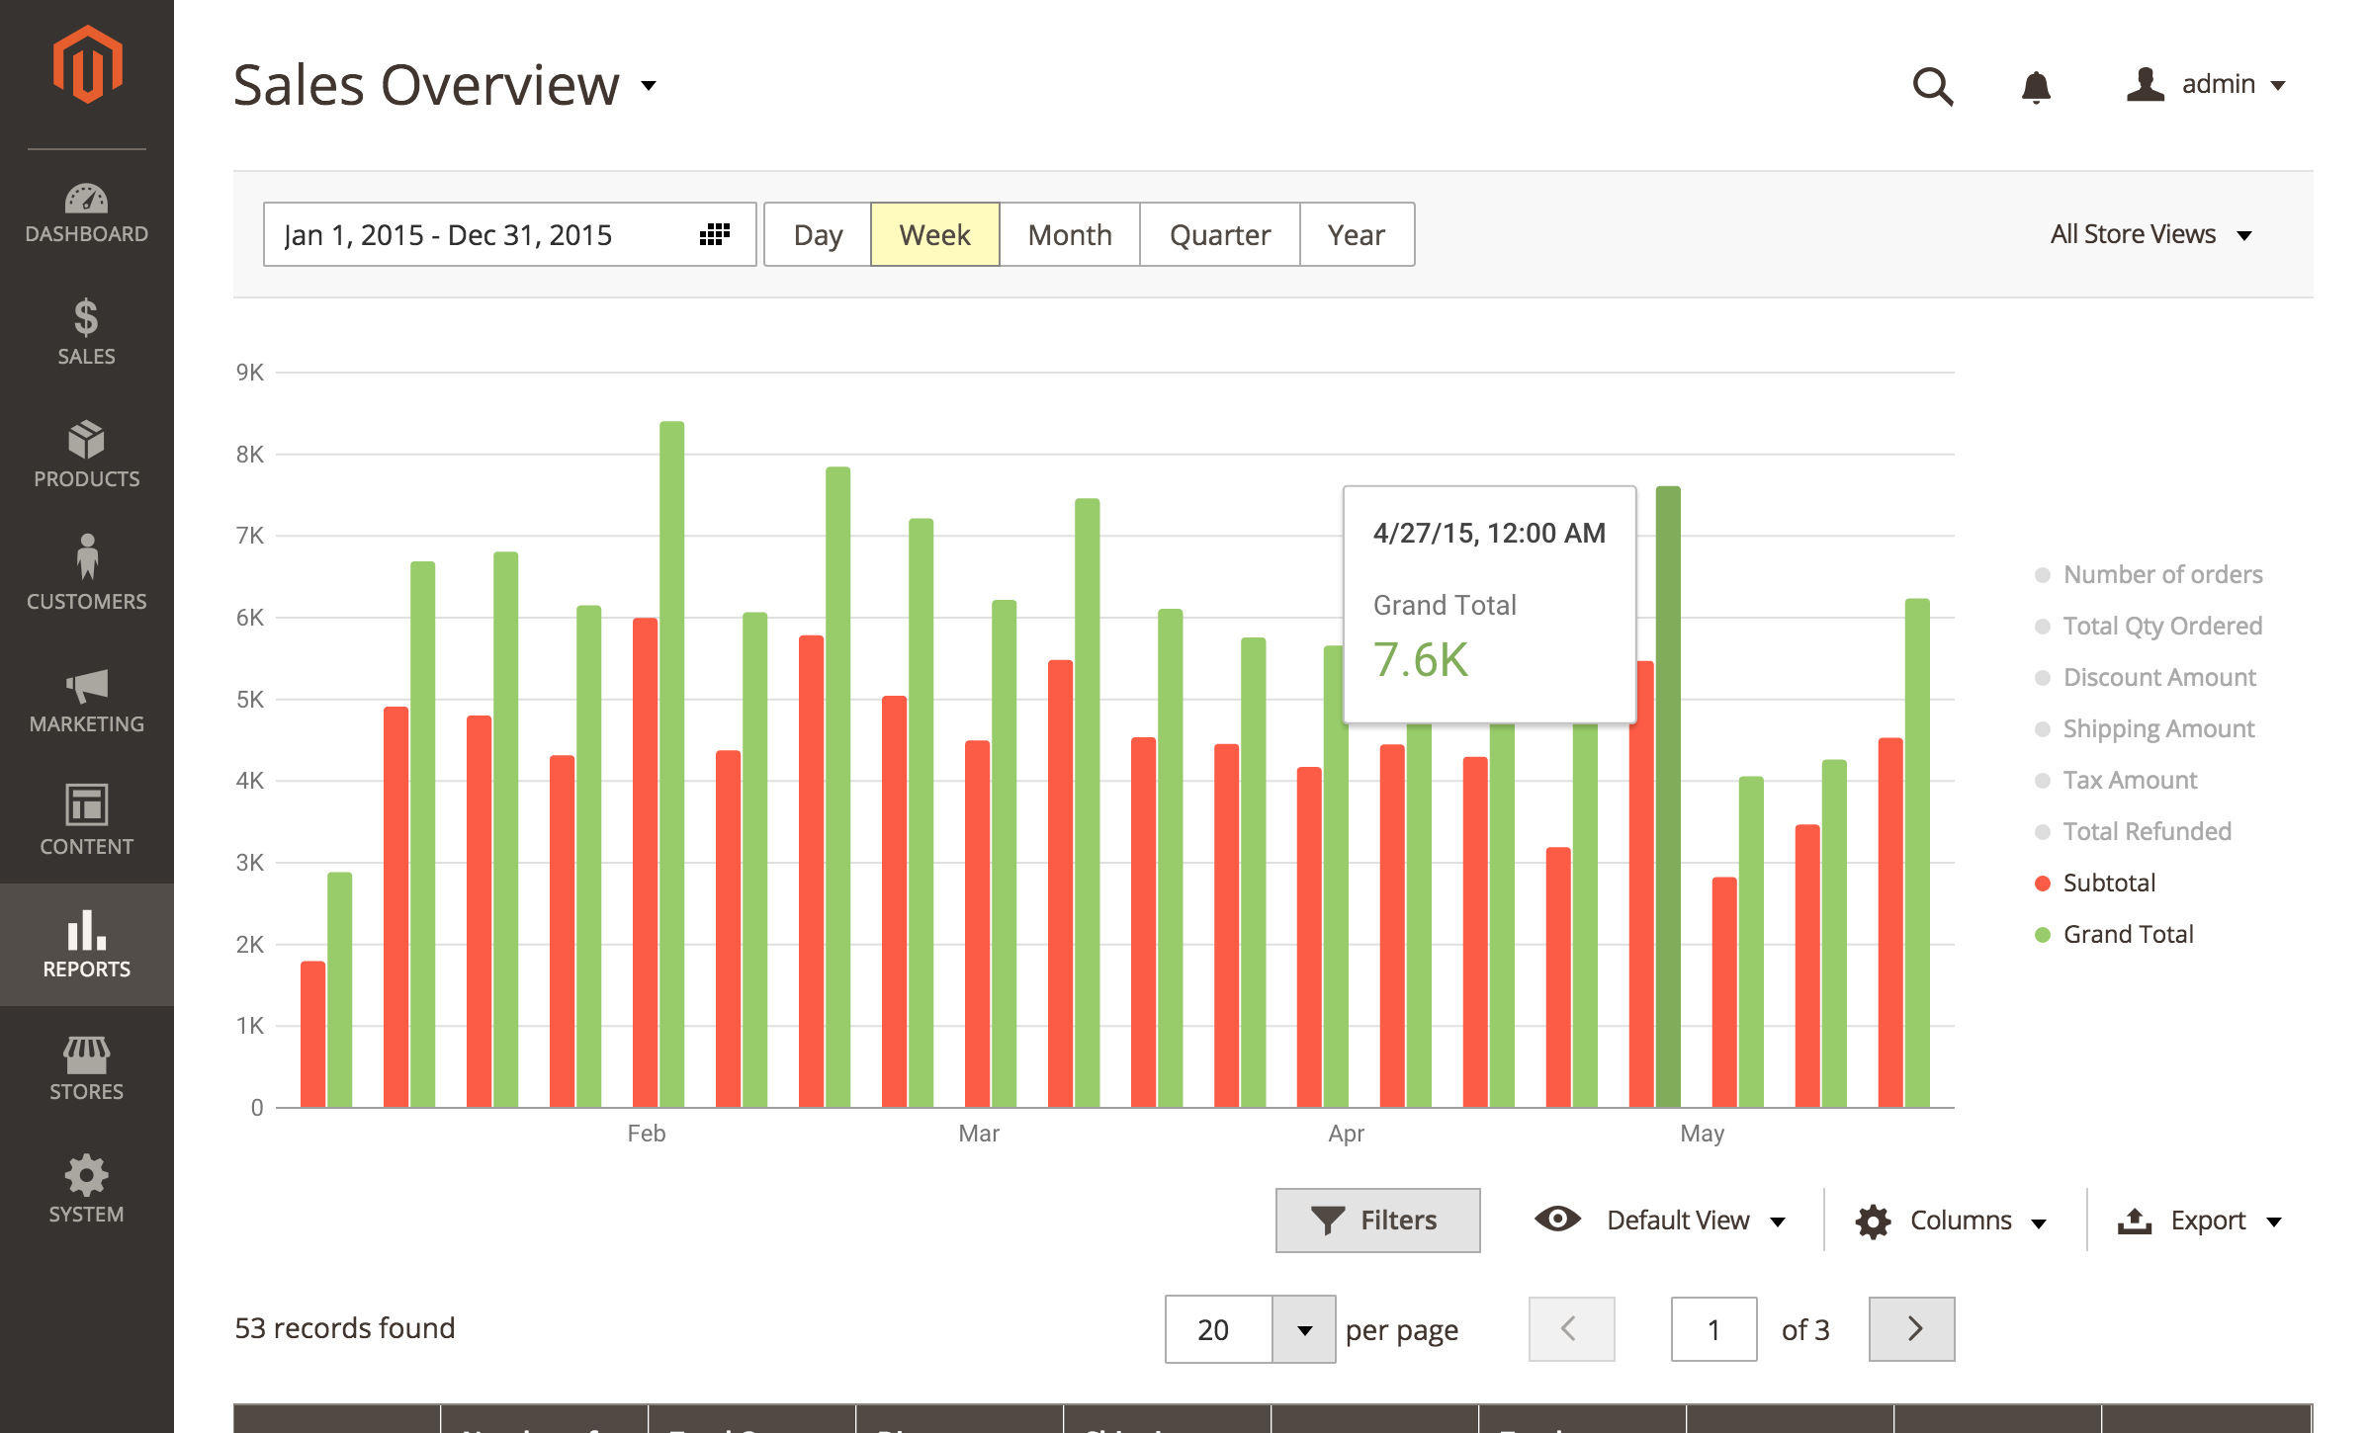Click the Export button
The height and width of the screenshot is (1433, 2369).
coord(2200,1220)
